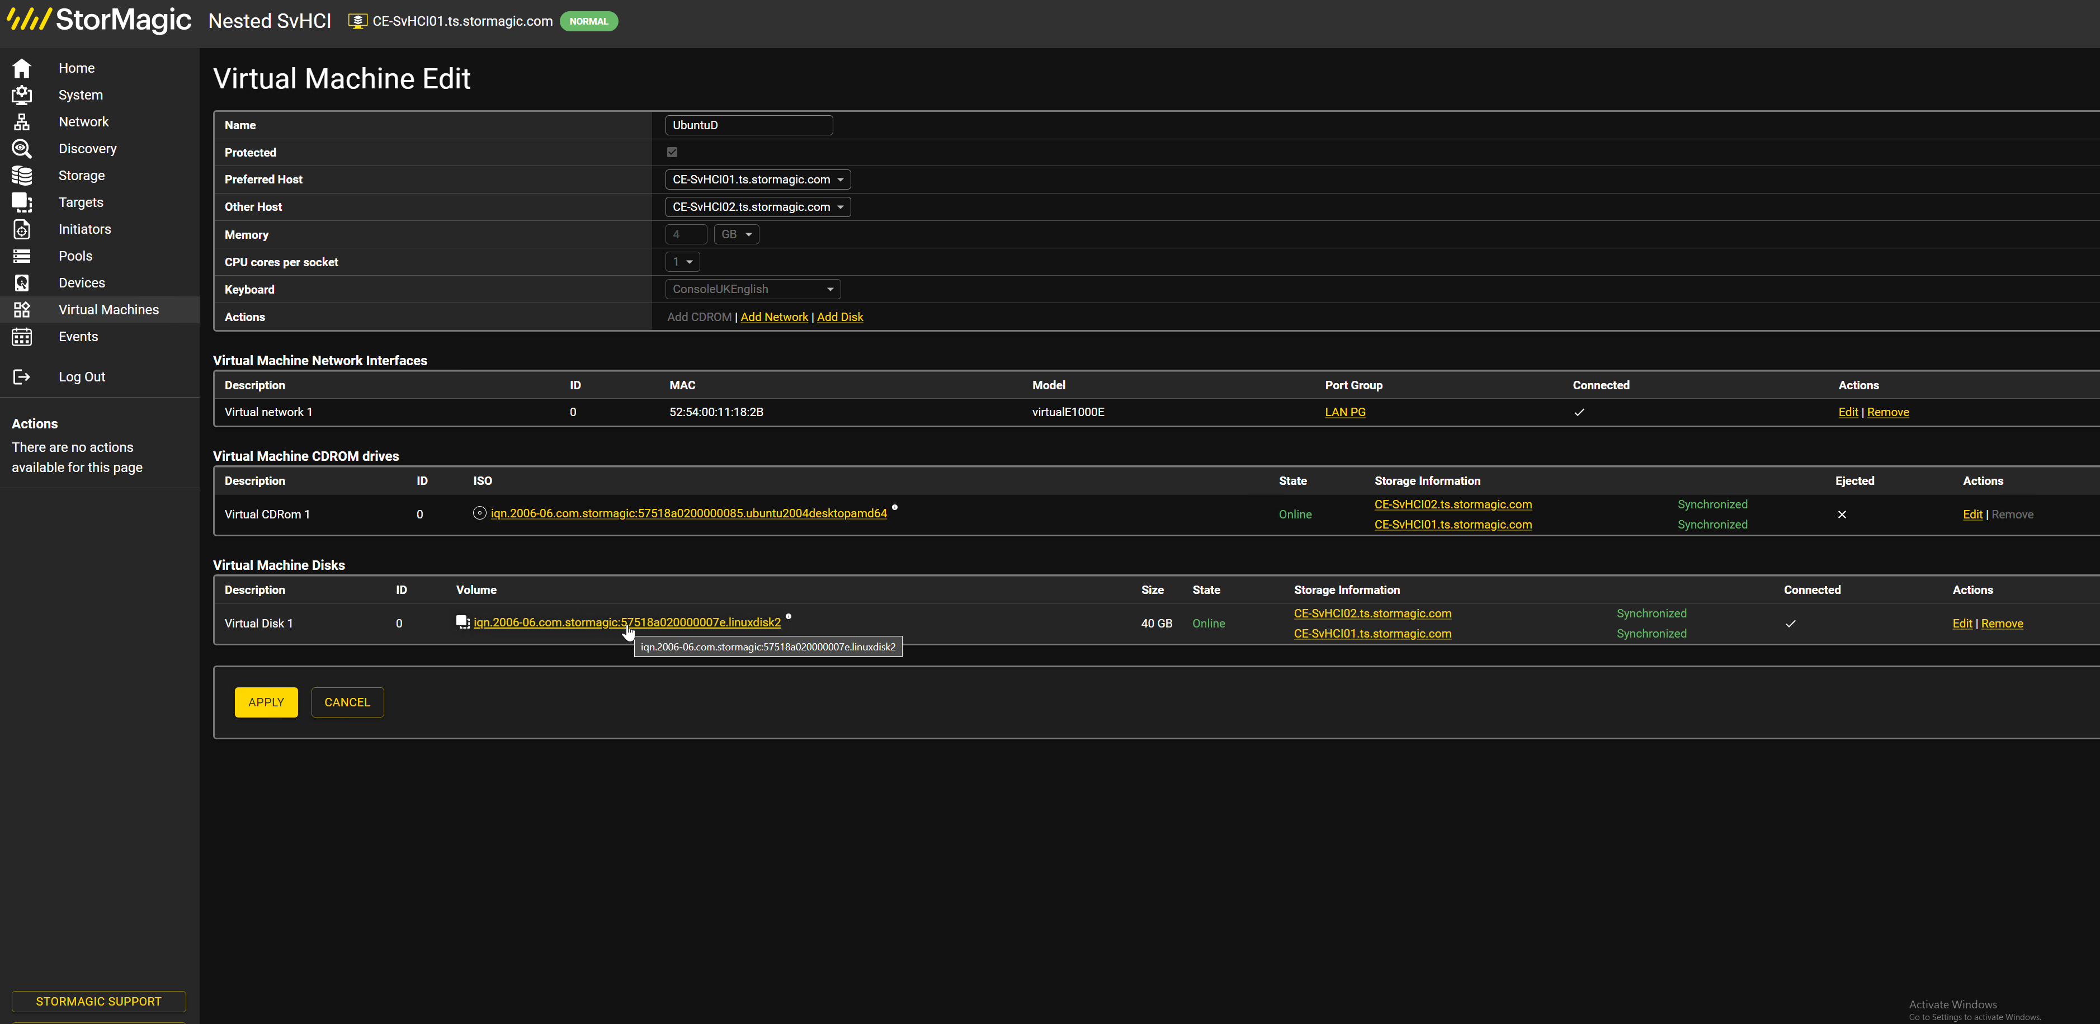The height and width of the screenshot is (1024, 2100).
Task: Click the Network sidebar icon
Action: tap(22, 122)
